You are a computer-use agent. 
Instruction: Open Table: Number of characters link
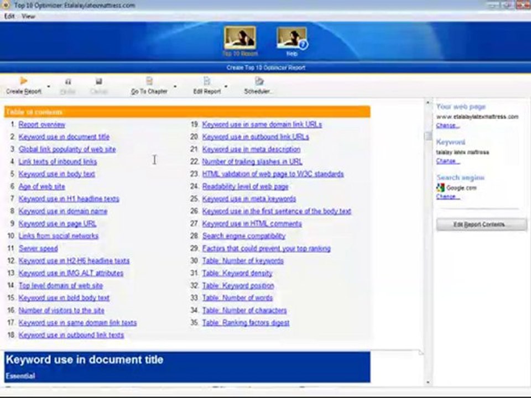(x=244, y=310)
